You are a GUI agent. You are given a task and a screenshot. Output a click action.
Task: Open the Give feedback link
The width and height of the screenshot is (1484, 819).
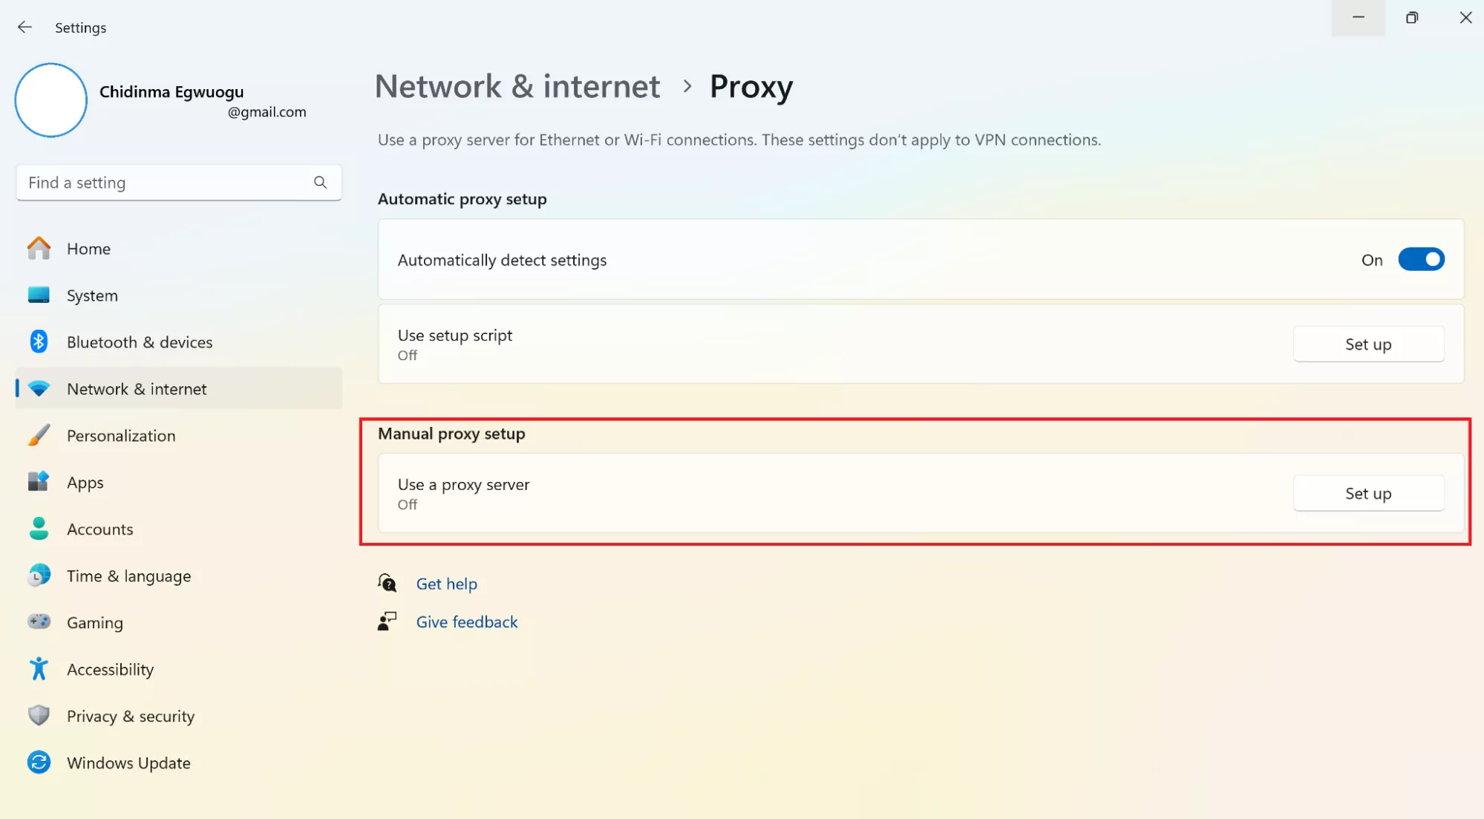coord(466,622)
